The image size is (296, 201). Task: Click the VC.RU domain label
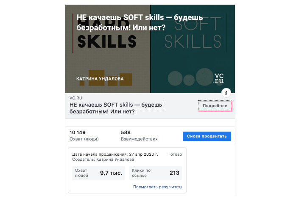[76, 98]
